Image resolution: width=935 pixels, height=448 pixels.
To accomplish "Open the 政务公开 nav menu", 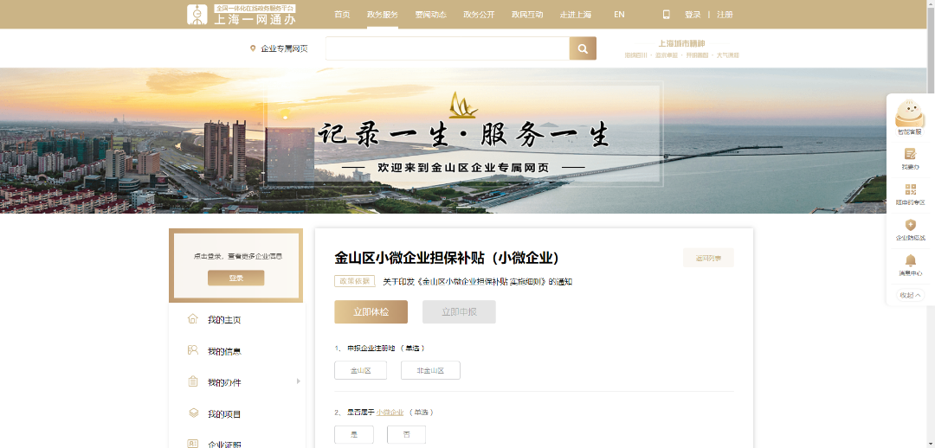I will pyautogui.click(x=479, y=15).
